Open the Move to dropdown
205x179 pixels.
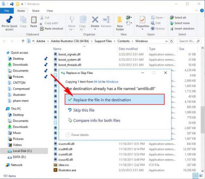click(72, 23)
